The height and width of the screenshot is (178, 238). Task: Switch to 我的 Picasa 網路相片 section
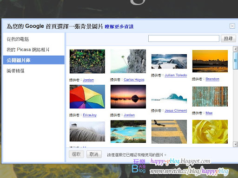point(28,50)
